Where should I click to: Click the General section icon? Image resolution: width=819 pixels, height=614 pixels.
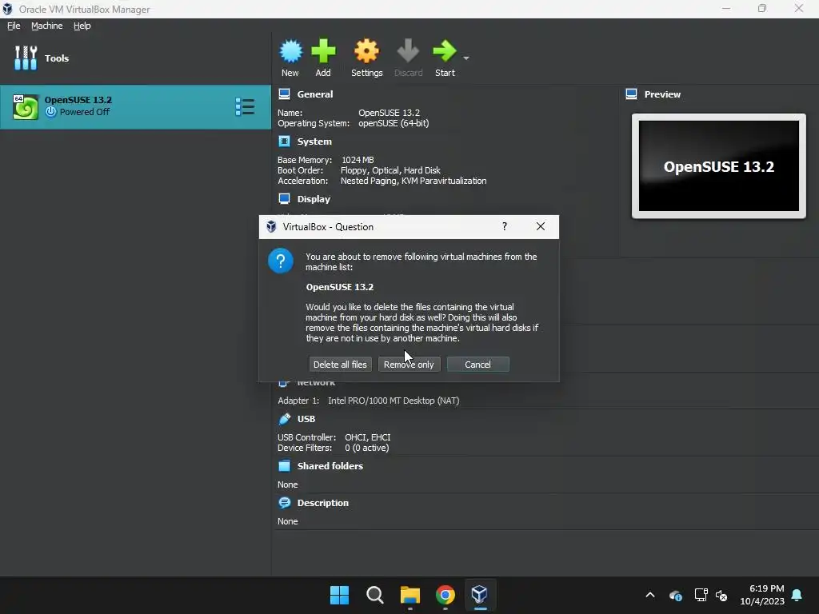(284, 94)
